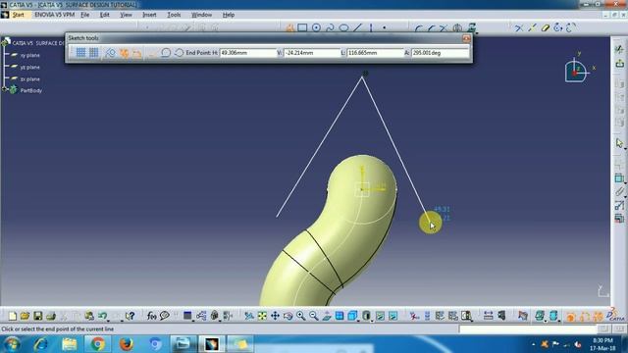628x353 pixels.
Task: Select the Mirror tool
Action: [457, 28]
